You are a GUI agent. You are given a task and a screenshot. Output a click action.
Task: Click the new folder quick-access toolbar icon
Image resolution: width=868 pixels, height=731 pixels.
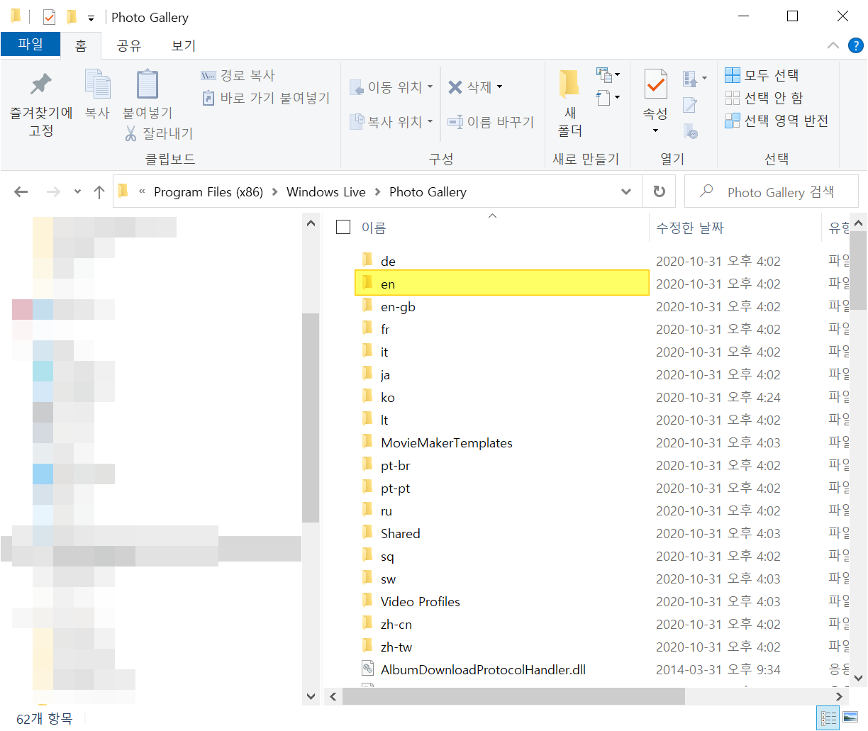71,17
